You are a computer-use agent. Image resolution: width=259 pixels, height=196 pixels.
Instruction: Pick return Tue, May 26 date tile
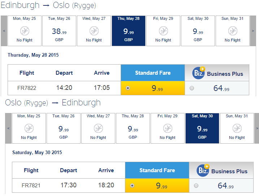[x=64, y=128]
